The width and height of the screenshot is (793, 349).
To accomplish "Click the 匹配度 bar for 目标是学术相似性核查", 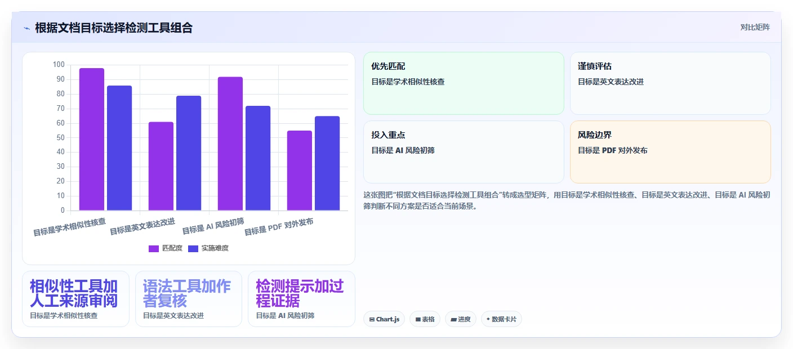I will pyautogui.click(x=92, y=139).
